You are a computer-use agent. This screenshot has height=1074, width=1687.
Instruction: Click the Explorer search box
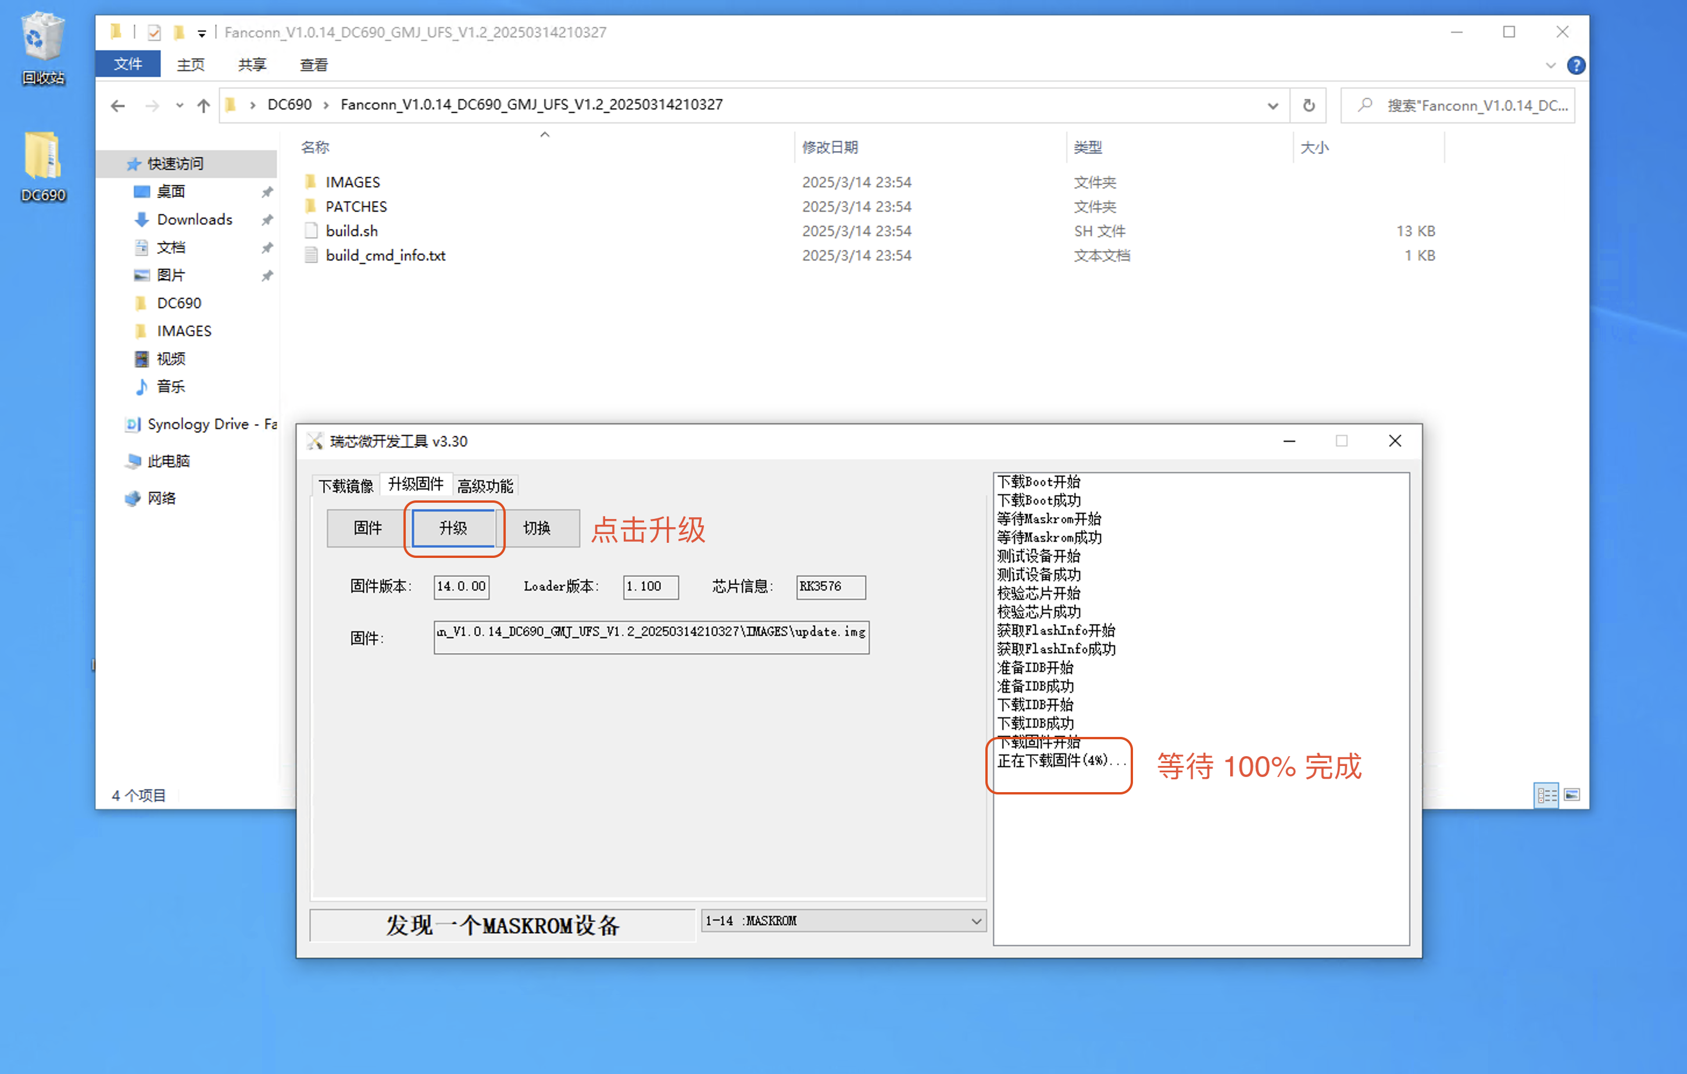1457,106
